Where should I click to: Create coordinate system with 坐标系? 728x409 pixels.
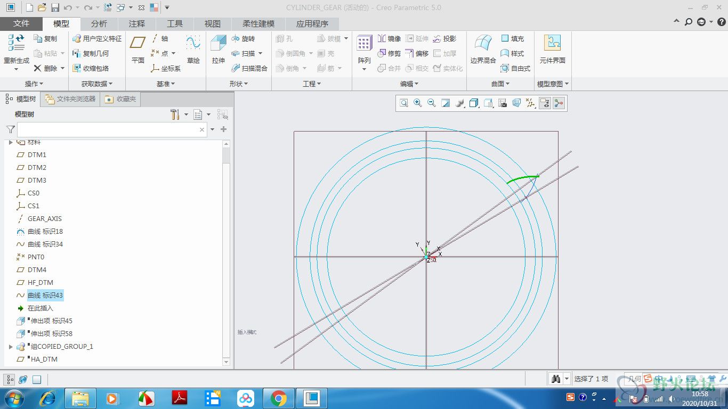[x=166, y=68]
